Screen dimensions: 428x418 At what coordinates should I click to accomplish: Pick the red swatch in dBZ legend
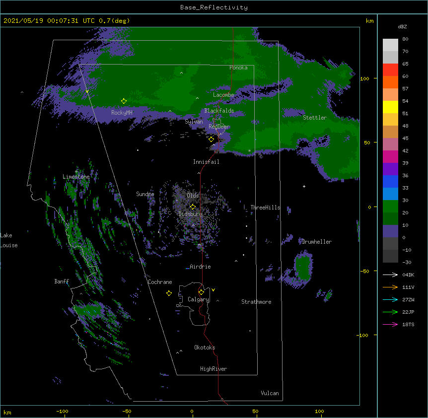point(390,70)
